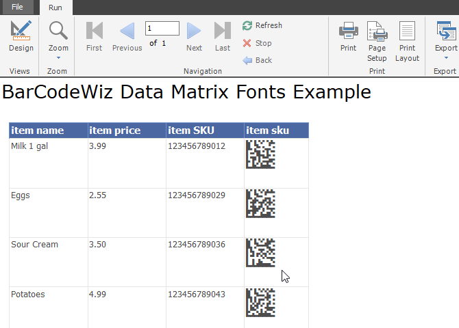
Task: Open the File tab
Action: tap(17, 7)
